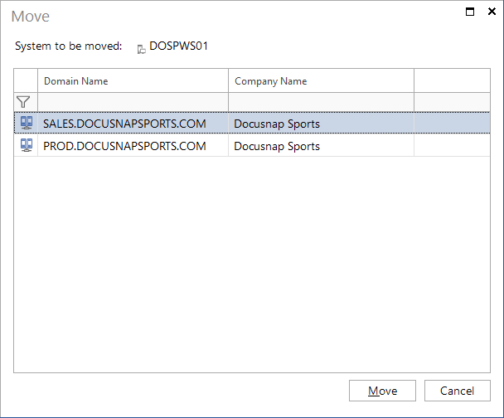Click Company Name filter input field
The width and height of the screenshot is (504, 418).
tap(321, 102)
